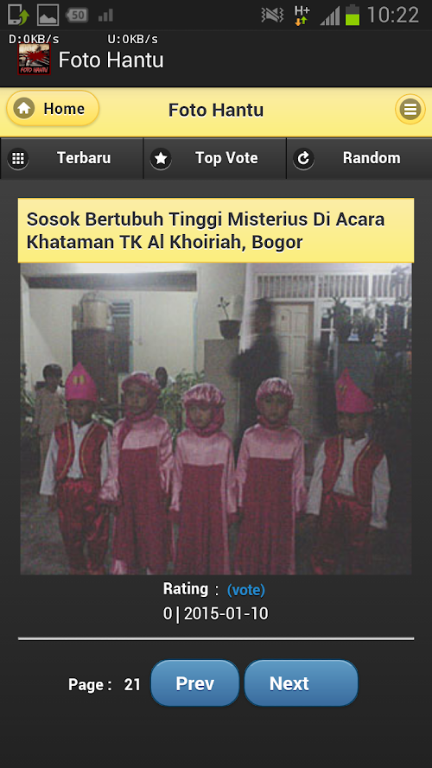This screenshot has height=768, width=432.
Task: Tap the vibrate mode status icon
Action: [x=272, y=16]
